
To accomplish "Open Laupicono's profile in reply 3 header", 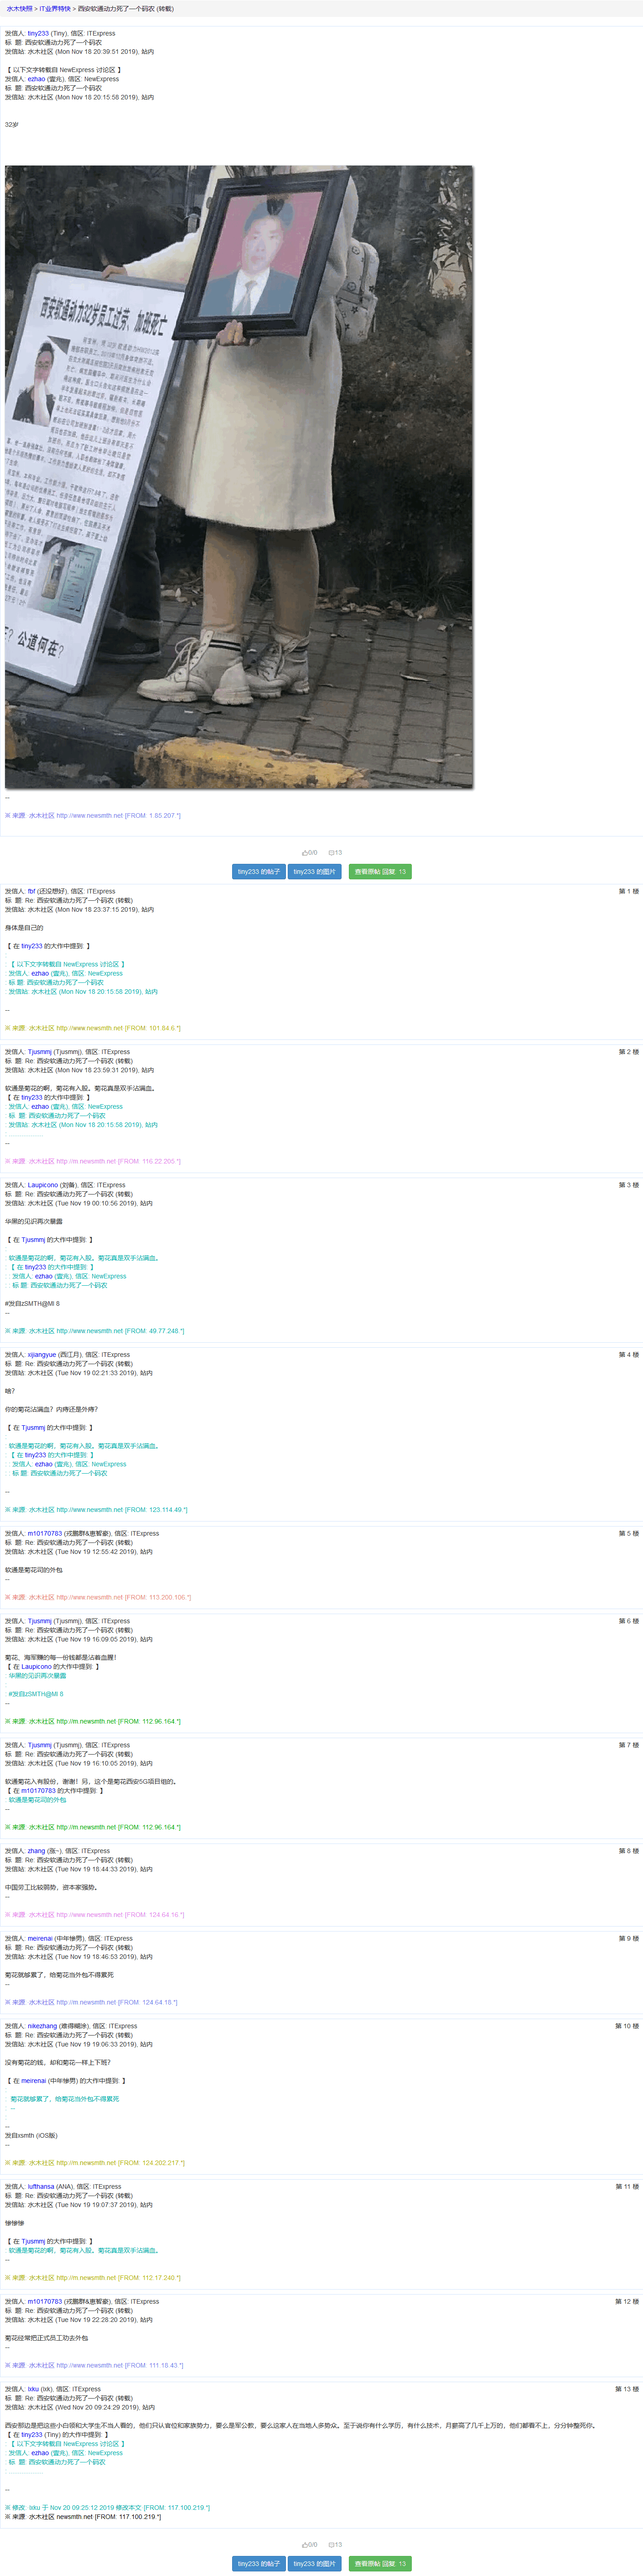I will (x=42, y=1185).
